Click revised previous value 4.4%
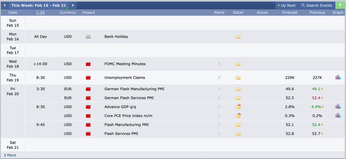Screen dimensions: 346x159 [316, 107]
